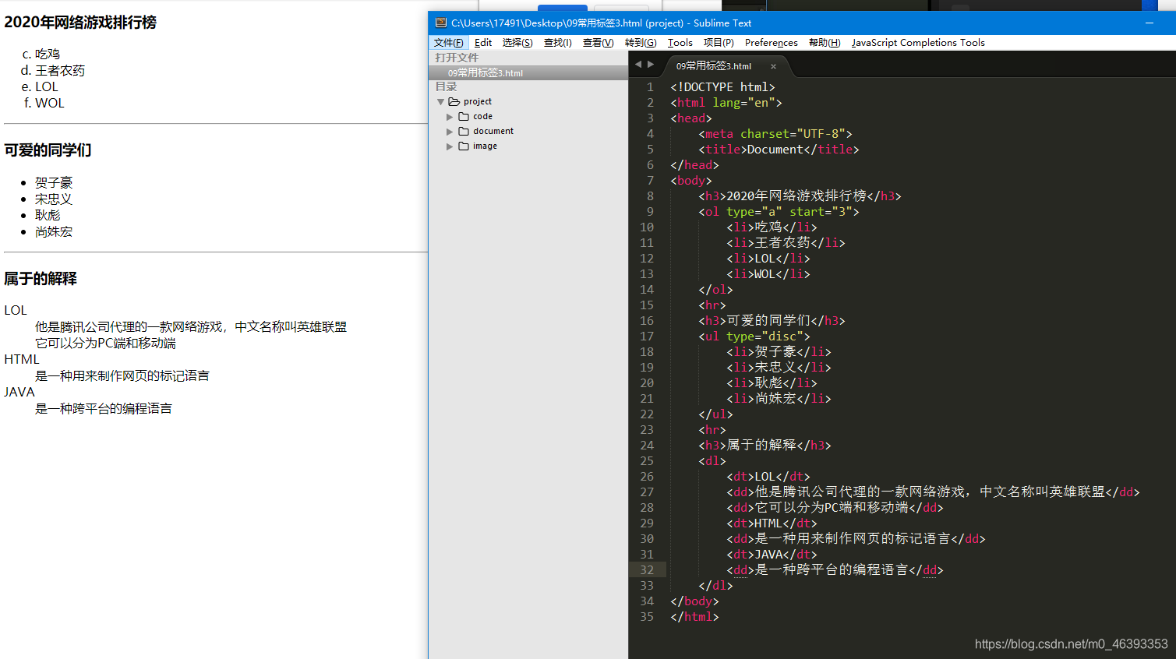Close the 09常用标签3.html tab
1176x659 pixels.
coord(773,67)
